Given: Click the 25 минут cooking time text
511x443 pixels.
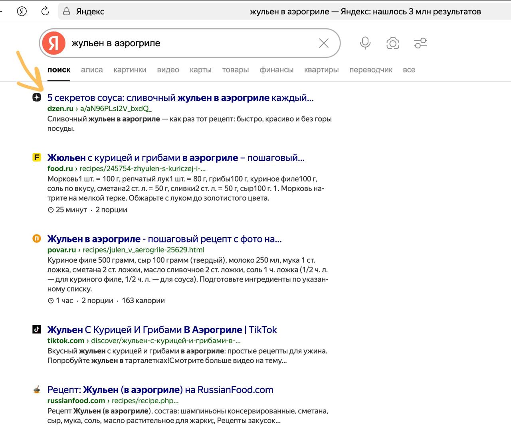Looking at the screenshot, I should pos(71,210).
